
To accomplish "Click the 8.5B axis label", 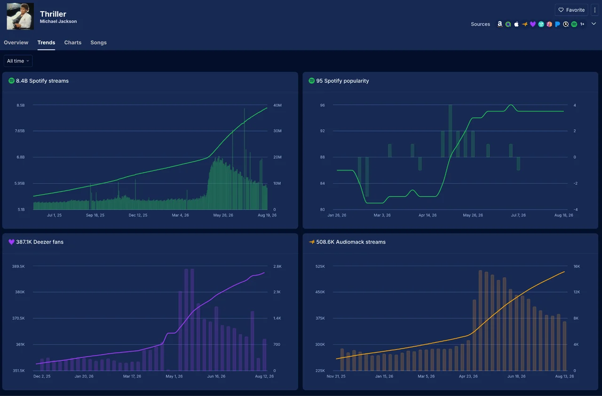I will (x=21, y=105).
